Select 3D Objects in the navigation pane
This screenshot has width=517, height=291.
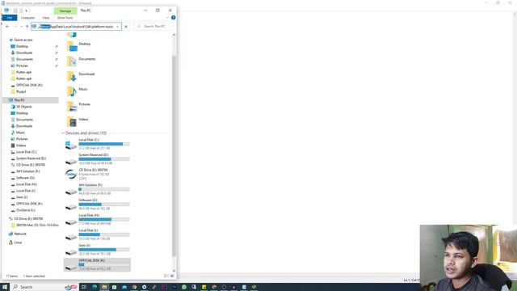tap(24, 107)
